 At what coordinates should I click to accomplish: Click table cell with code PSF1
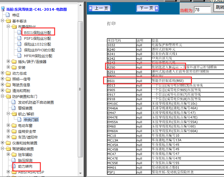tap(122, 172)
